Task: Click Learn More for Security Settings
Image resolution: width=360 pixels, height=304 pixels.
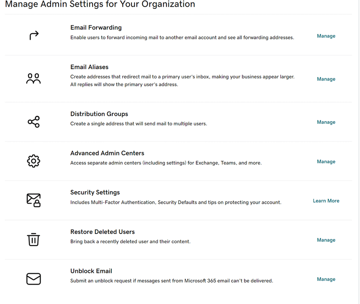Action: click(x=326, y=201)
